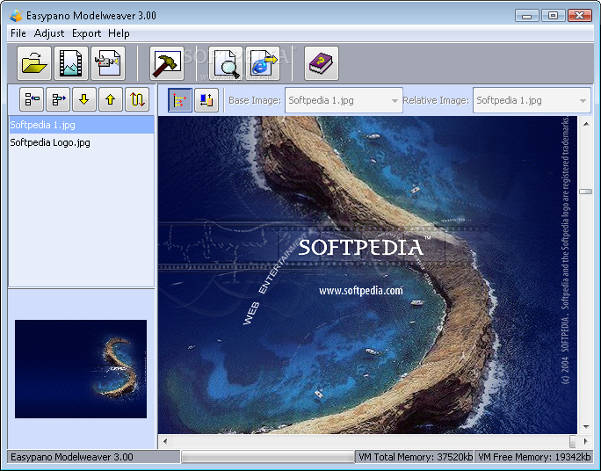Screen dimensions: 601x471
Task: Open the Relative Image dropdown
Action: [532, 100]
